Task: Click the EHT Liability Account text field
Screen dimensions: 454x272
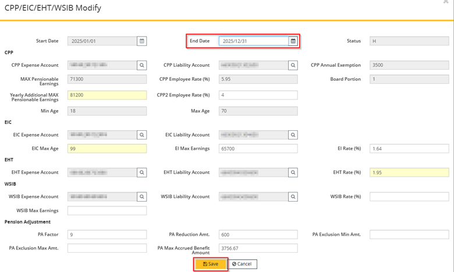Action: coord(254,173)
